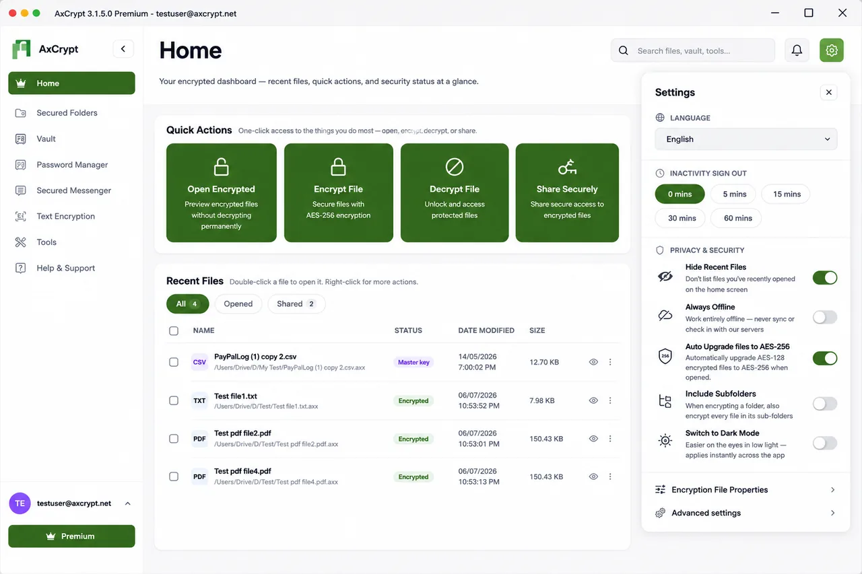Disable the Hide Recent Files toggle
The image size is (862, 574).
[x=825, y=278]
